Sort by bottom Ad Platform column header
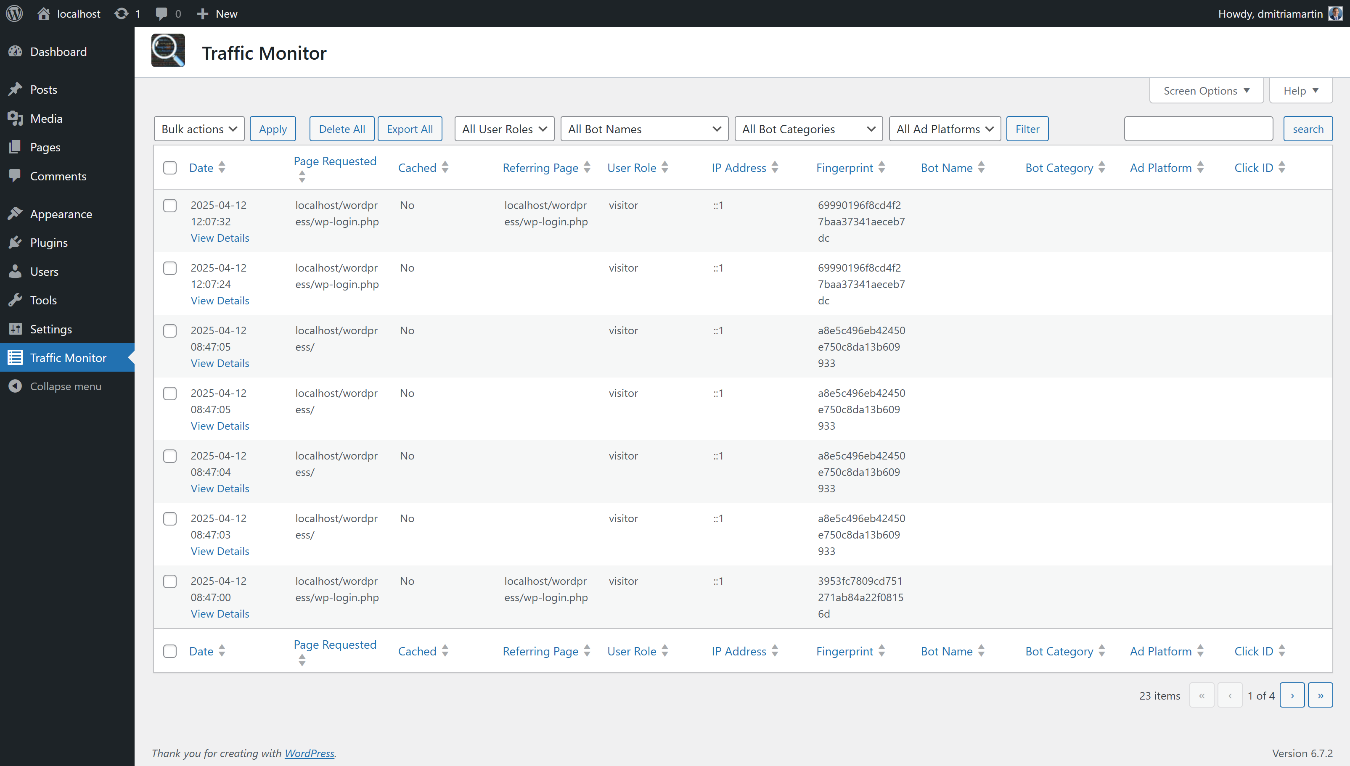1350x766 pixels. [1161, 651]
